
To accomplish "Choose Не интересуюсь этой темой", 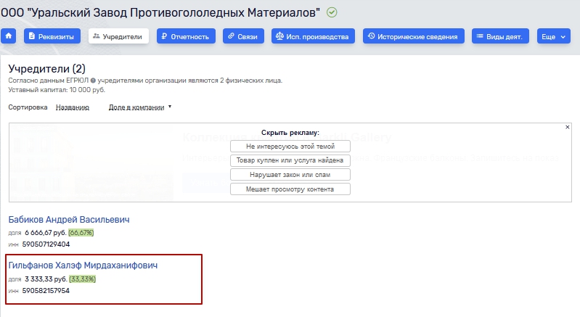I will (290, 147).
